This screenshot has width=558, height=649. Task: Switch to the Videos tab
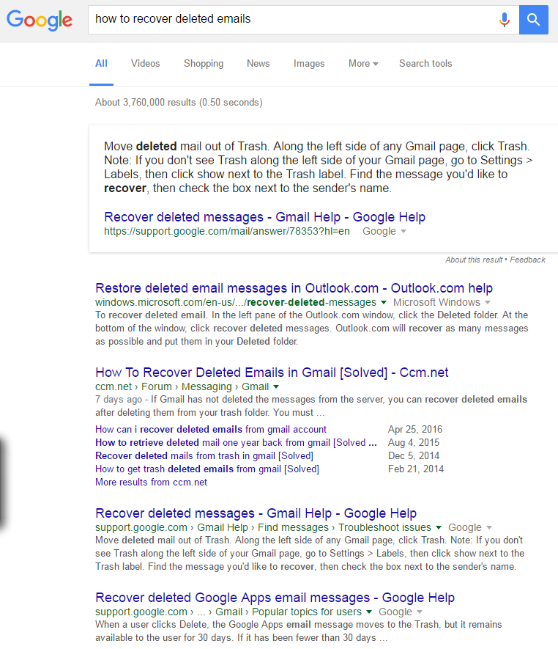(x=146, y=63)
